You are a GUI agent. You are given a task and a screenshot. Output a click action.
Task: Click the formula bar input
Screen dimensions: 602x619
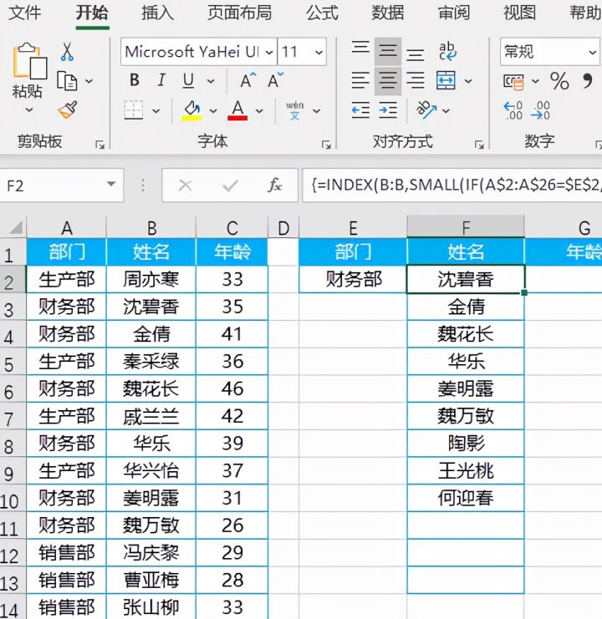(x=452, y=185)
